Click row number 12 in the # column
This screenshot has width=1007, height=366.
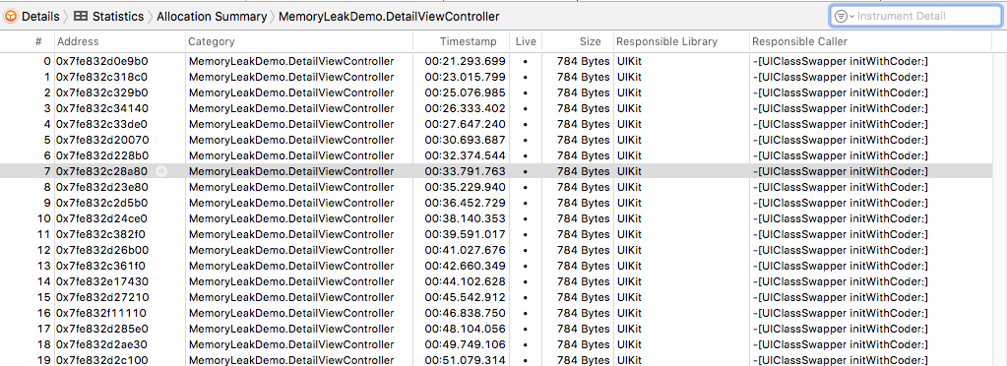point(43,251)
